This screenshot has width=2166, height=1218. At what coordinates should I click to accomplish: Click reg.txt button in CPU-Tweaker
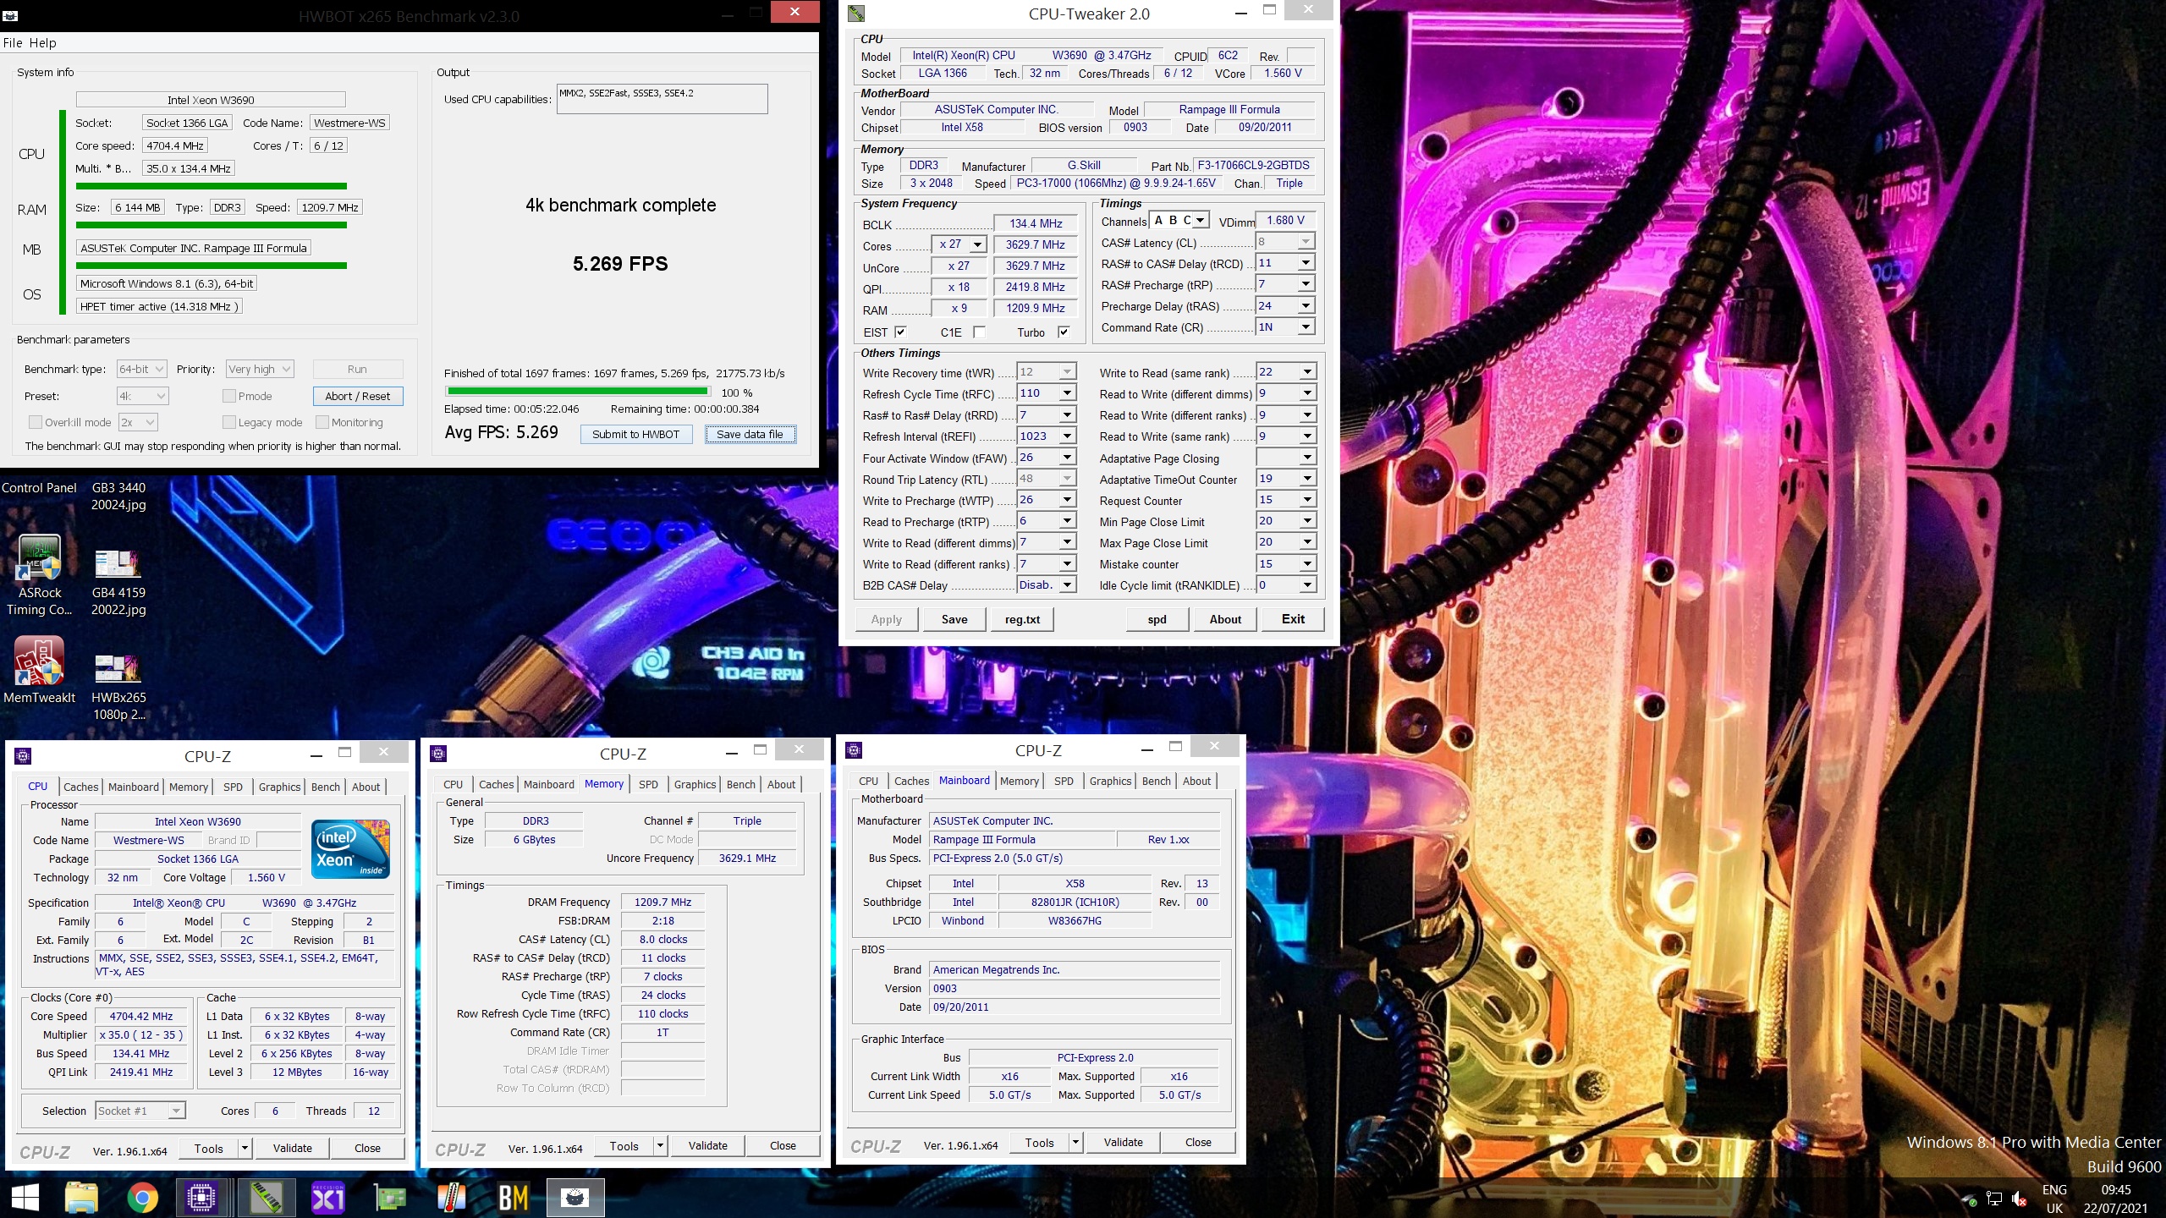click(x=1021, y=619)
